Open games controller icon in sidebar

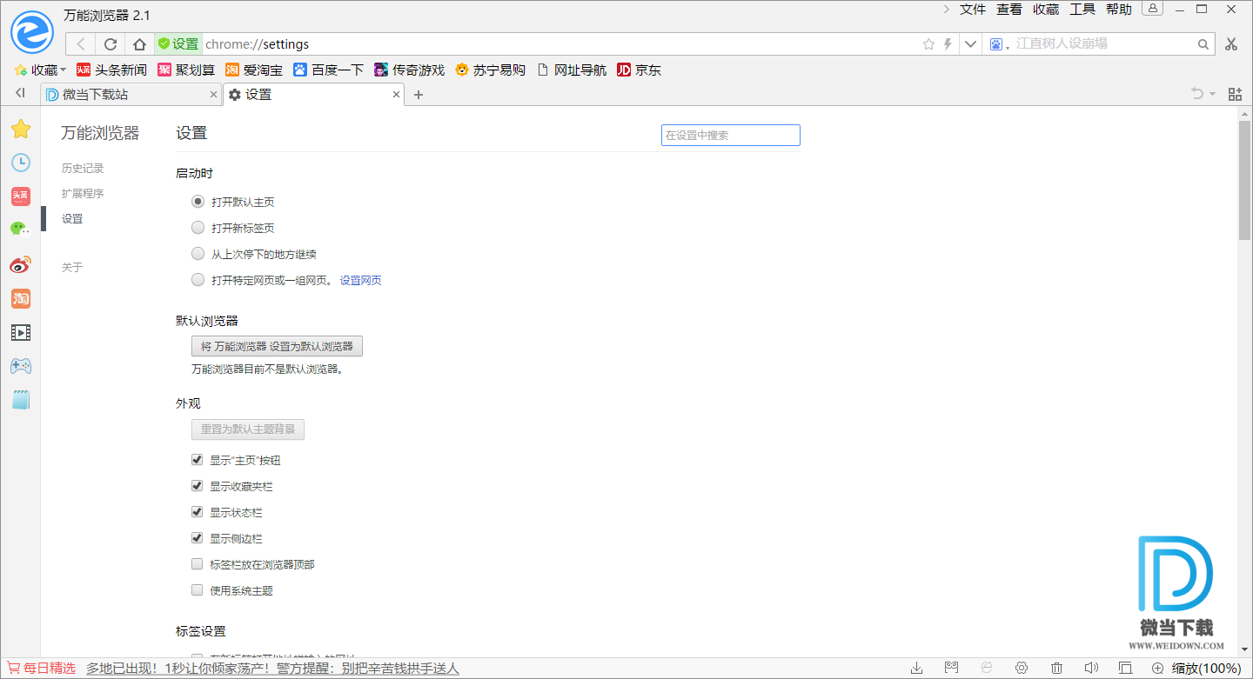coord(21,366)
